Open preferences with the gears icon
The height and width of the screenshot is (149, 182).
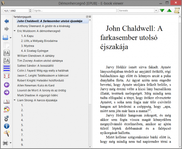tap(7, 118)
